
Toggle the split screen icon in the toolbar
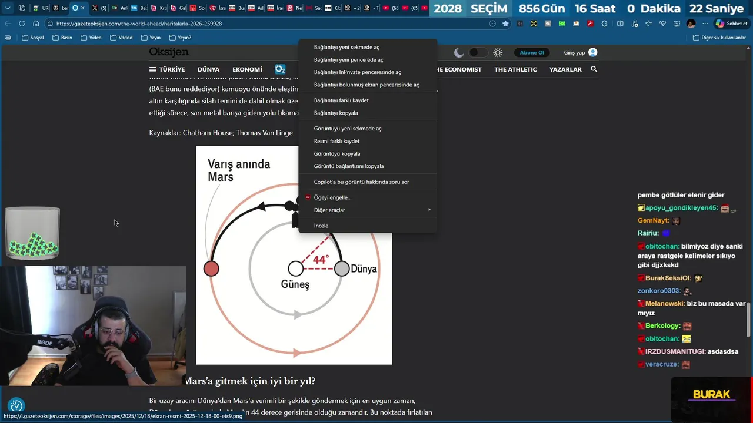click(620, 23)
